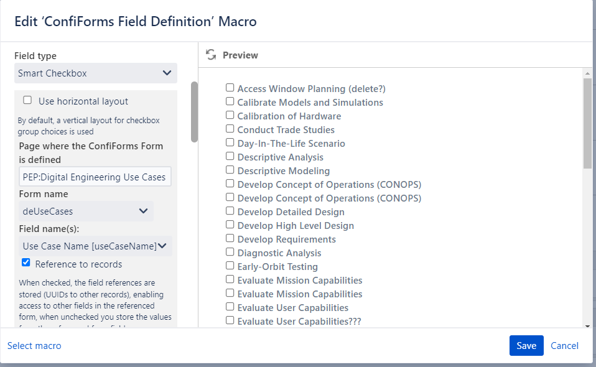Select Diagnostic Analysis checkbox
This screenshot has height=367, width=596.
tap(230, 253)
